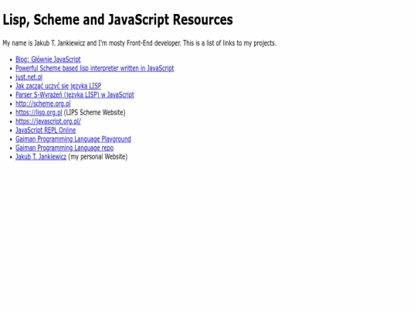Image resolution: width=417 pixels, height=313 pixels.
Task: Click the page heading Lisp, Scheme and JavaScript Resources
Action: click(x=117, y=19)
